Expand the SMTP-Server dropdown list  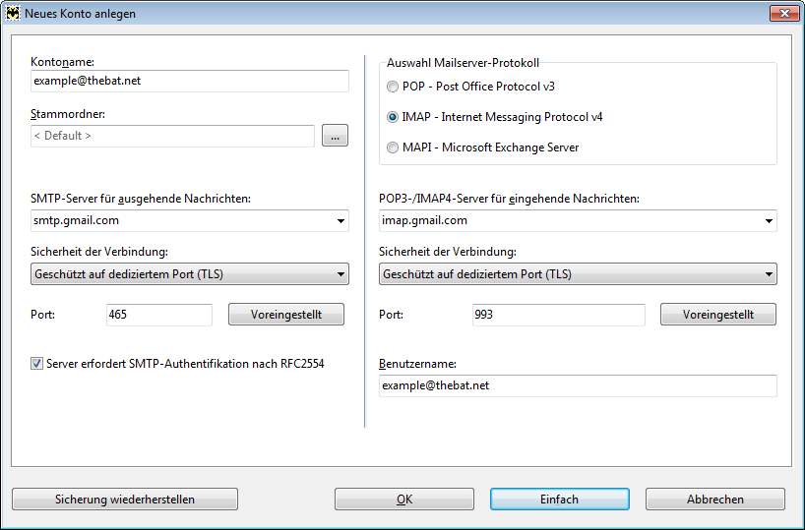click(x=340, y=221)
